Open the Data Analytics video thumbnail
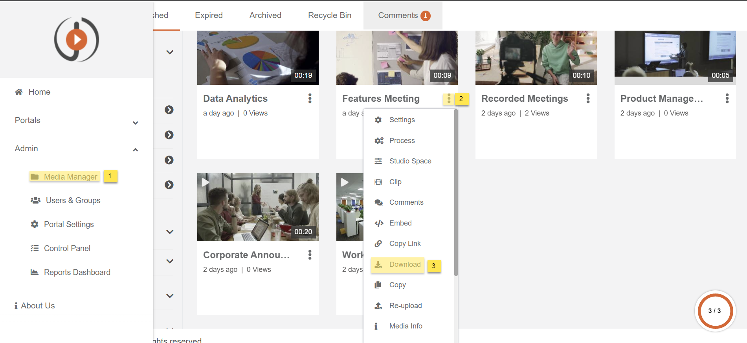Viewport: 747px width, 343px height. [x=258, y=57]
